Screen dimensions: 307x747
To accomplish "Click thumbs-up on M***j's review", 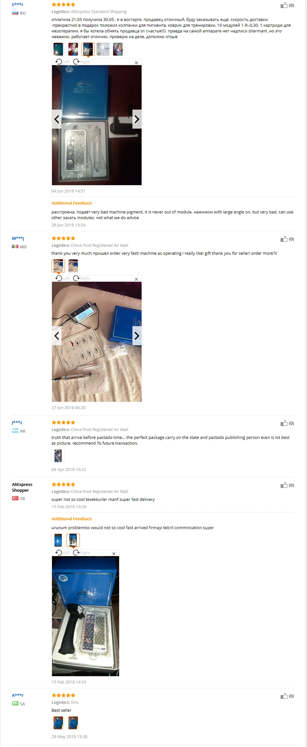I will 284,239.
